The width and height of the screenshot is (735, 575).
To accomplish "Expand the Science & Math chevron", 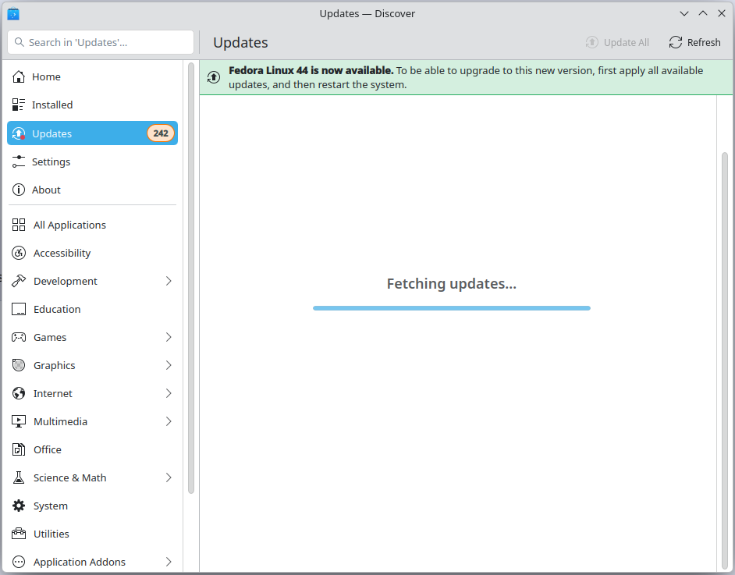I will [x=169, y=478].
